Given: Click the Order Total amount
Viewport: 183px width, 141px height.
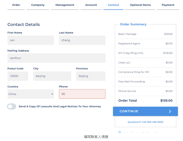Looking at the screenshot, I should pos(166,100).
